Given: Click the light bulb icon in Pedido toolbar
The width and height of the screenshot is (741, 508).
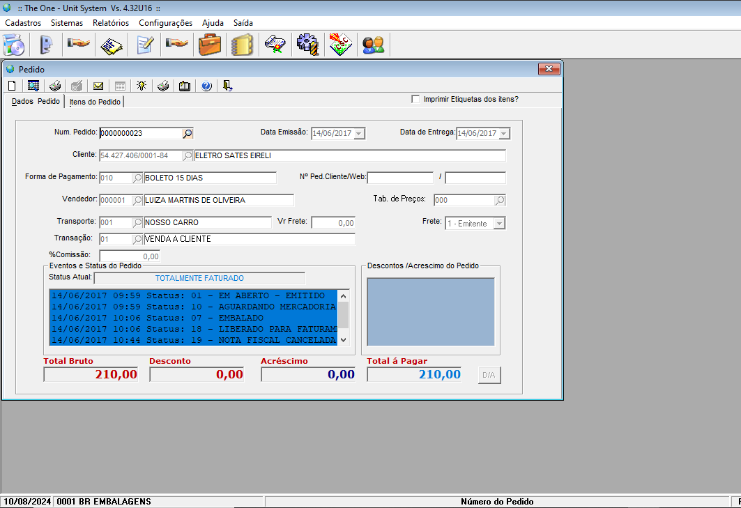Looking at the screenshot, I should pyautogui.click(x=142, y=86).
